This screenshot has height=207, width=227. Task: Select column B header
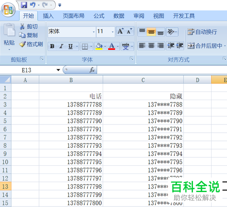[x=71, y=80]
